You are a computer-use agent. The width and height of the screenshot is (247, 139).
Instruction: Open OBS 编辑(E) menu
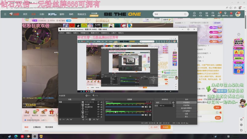pos(69,33)
